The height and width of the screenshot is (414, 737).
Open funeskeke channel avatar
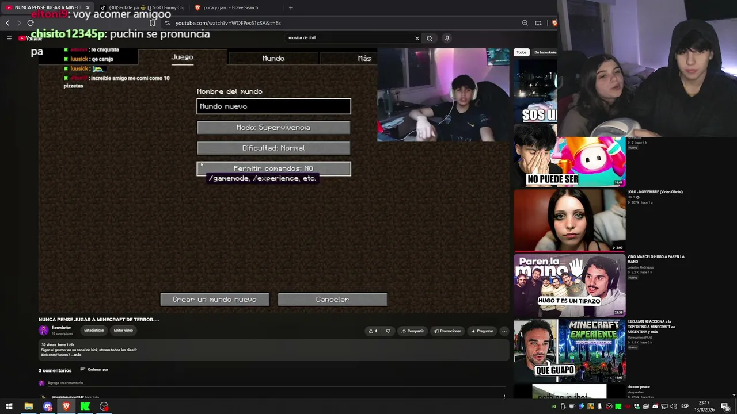43,330
